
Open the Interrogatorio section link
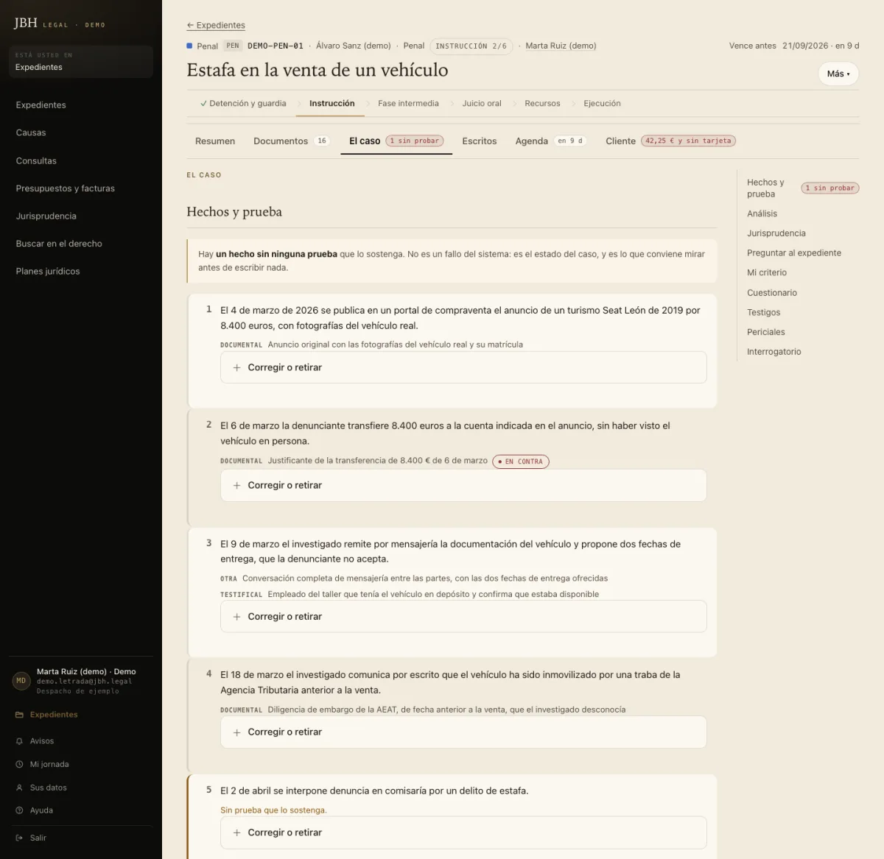coord(774,352)
